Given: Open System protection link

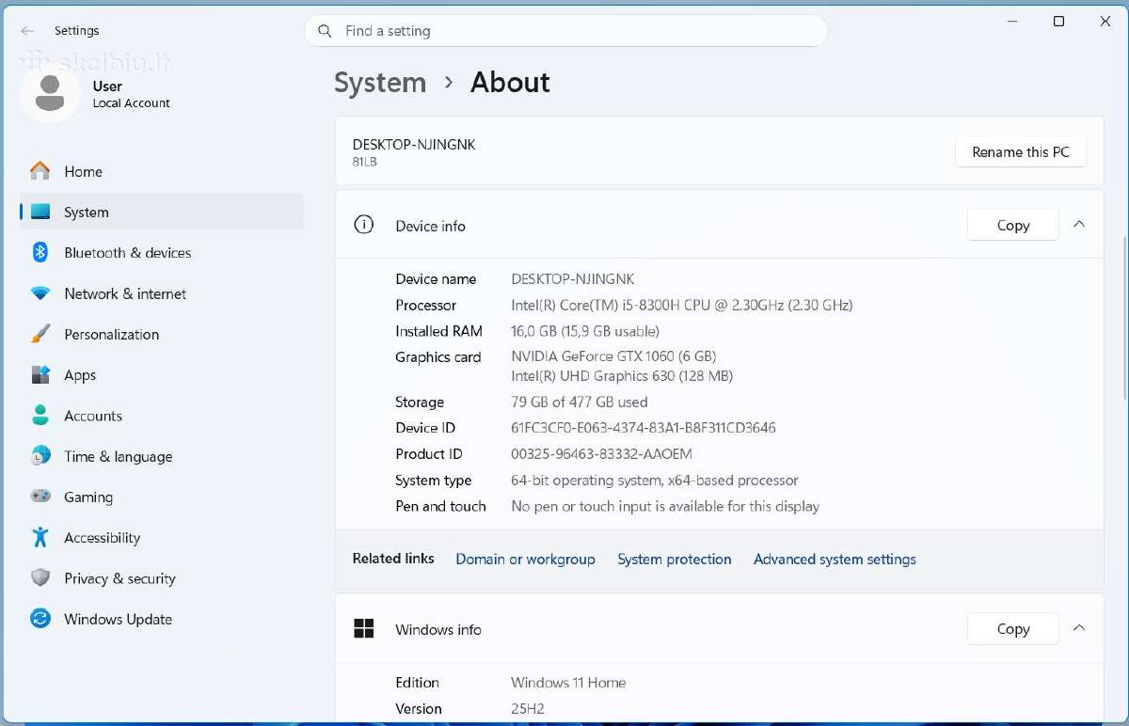Looking at the screenshot, I should coord(675,559).
